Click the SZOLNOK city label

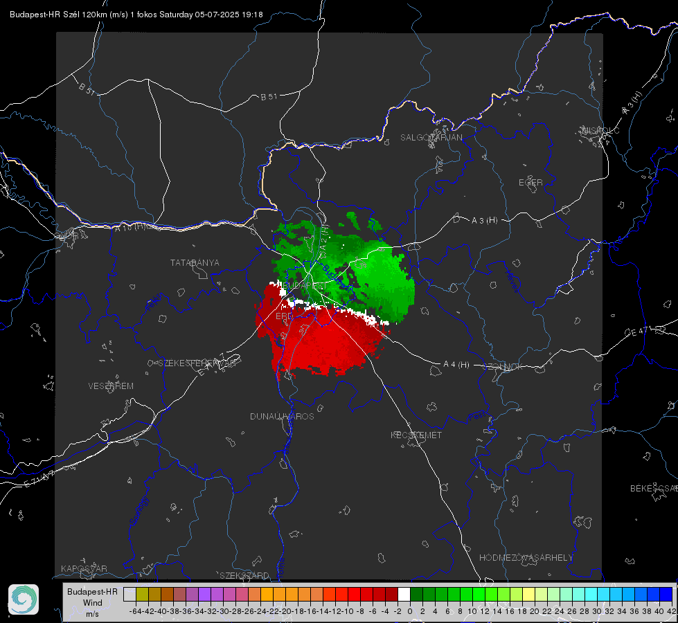503,367
